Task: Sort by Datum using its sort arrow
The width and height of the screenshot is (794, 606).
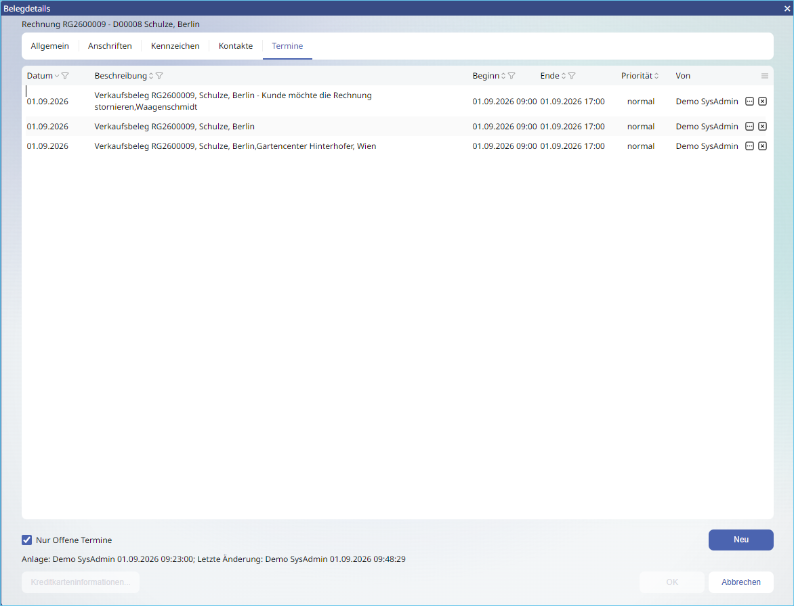Action: [x=57, y=76]
